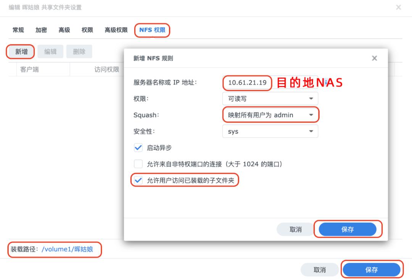Close the 新增 NFS 规则 dialog

coord(374,58)
